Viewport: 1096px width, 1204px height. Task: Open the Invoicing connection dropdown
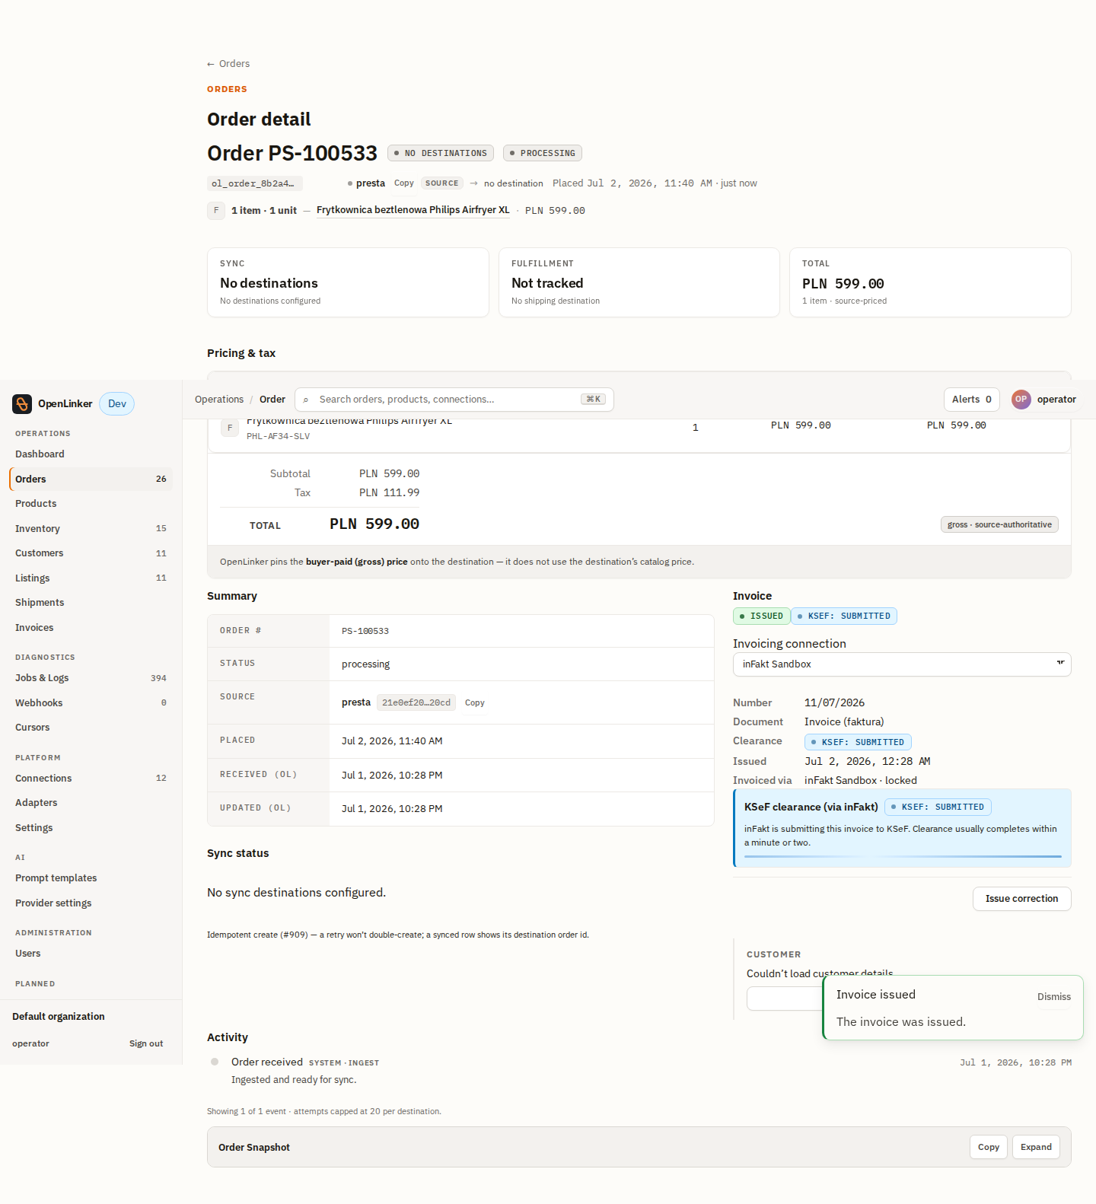(902, 664)
